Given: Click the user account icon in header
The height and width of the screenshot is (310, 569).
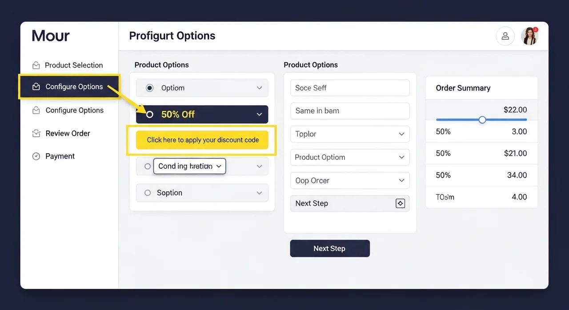Looking at the screenshot, I should [x=505, y=36].
